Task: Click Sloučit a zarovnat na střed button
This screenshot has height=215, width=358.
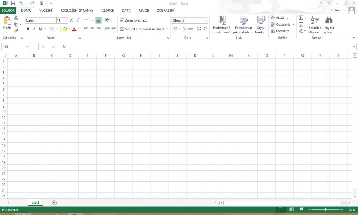Action: pyautogui.click(x=142, y=29)
